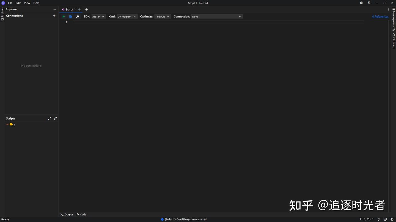This screenshot has width=396, height=222.
Task: Open NetPad settings with the gear icon
Action: pyautogui.click(x=361, y=3)
